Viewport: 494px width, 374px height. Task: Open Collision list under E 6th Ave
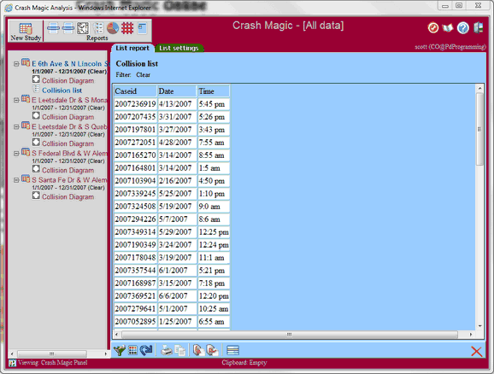62,91
